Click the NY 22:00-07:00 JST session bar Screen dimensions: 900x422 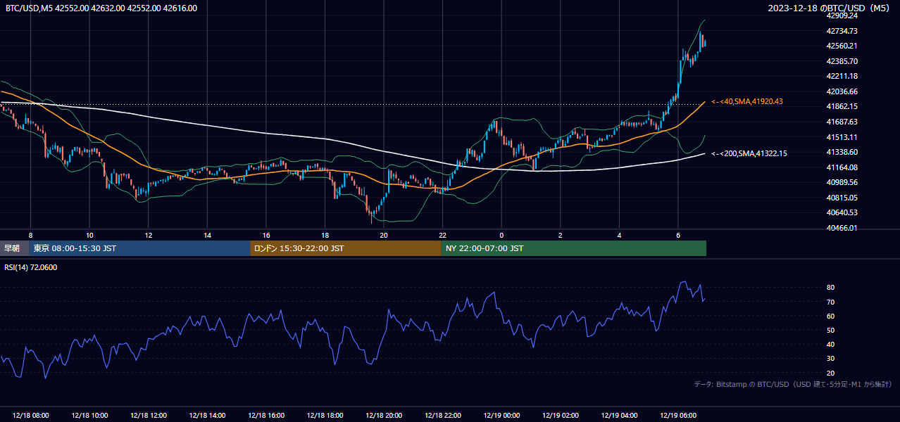tap(574, 248)
